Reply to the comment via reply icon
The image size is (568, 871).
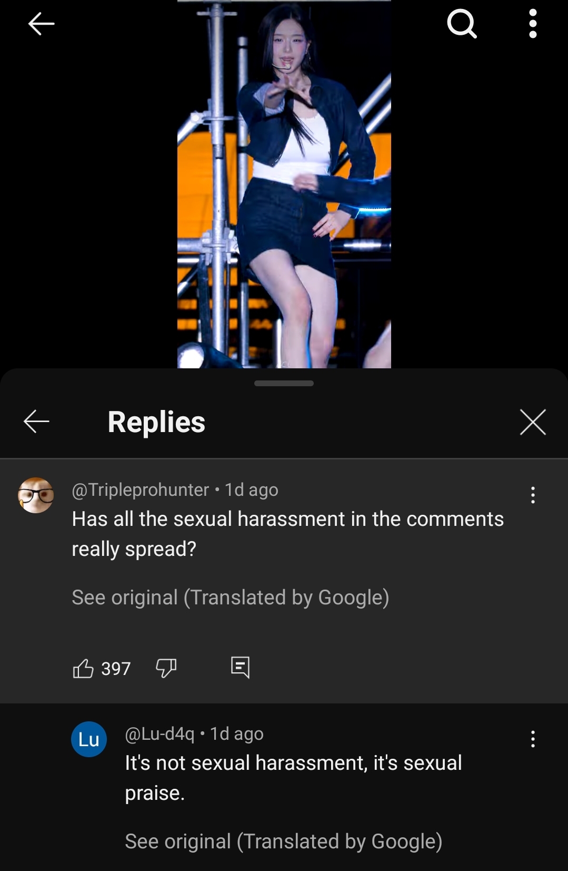[240, 668]
